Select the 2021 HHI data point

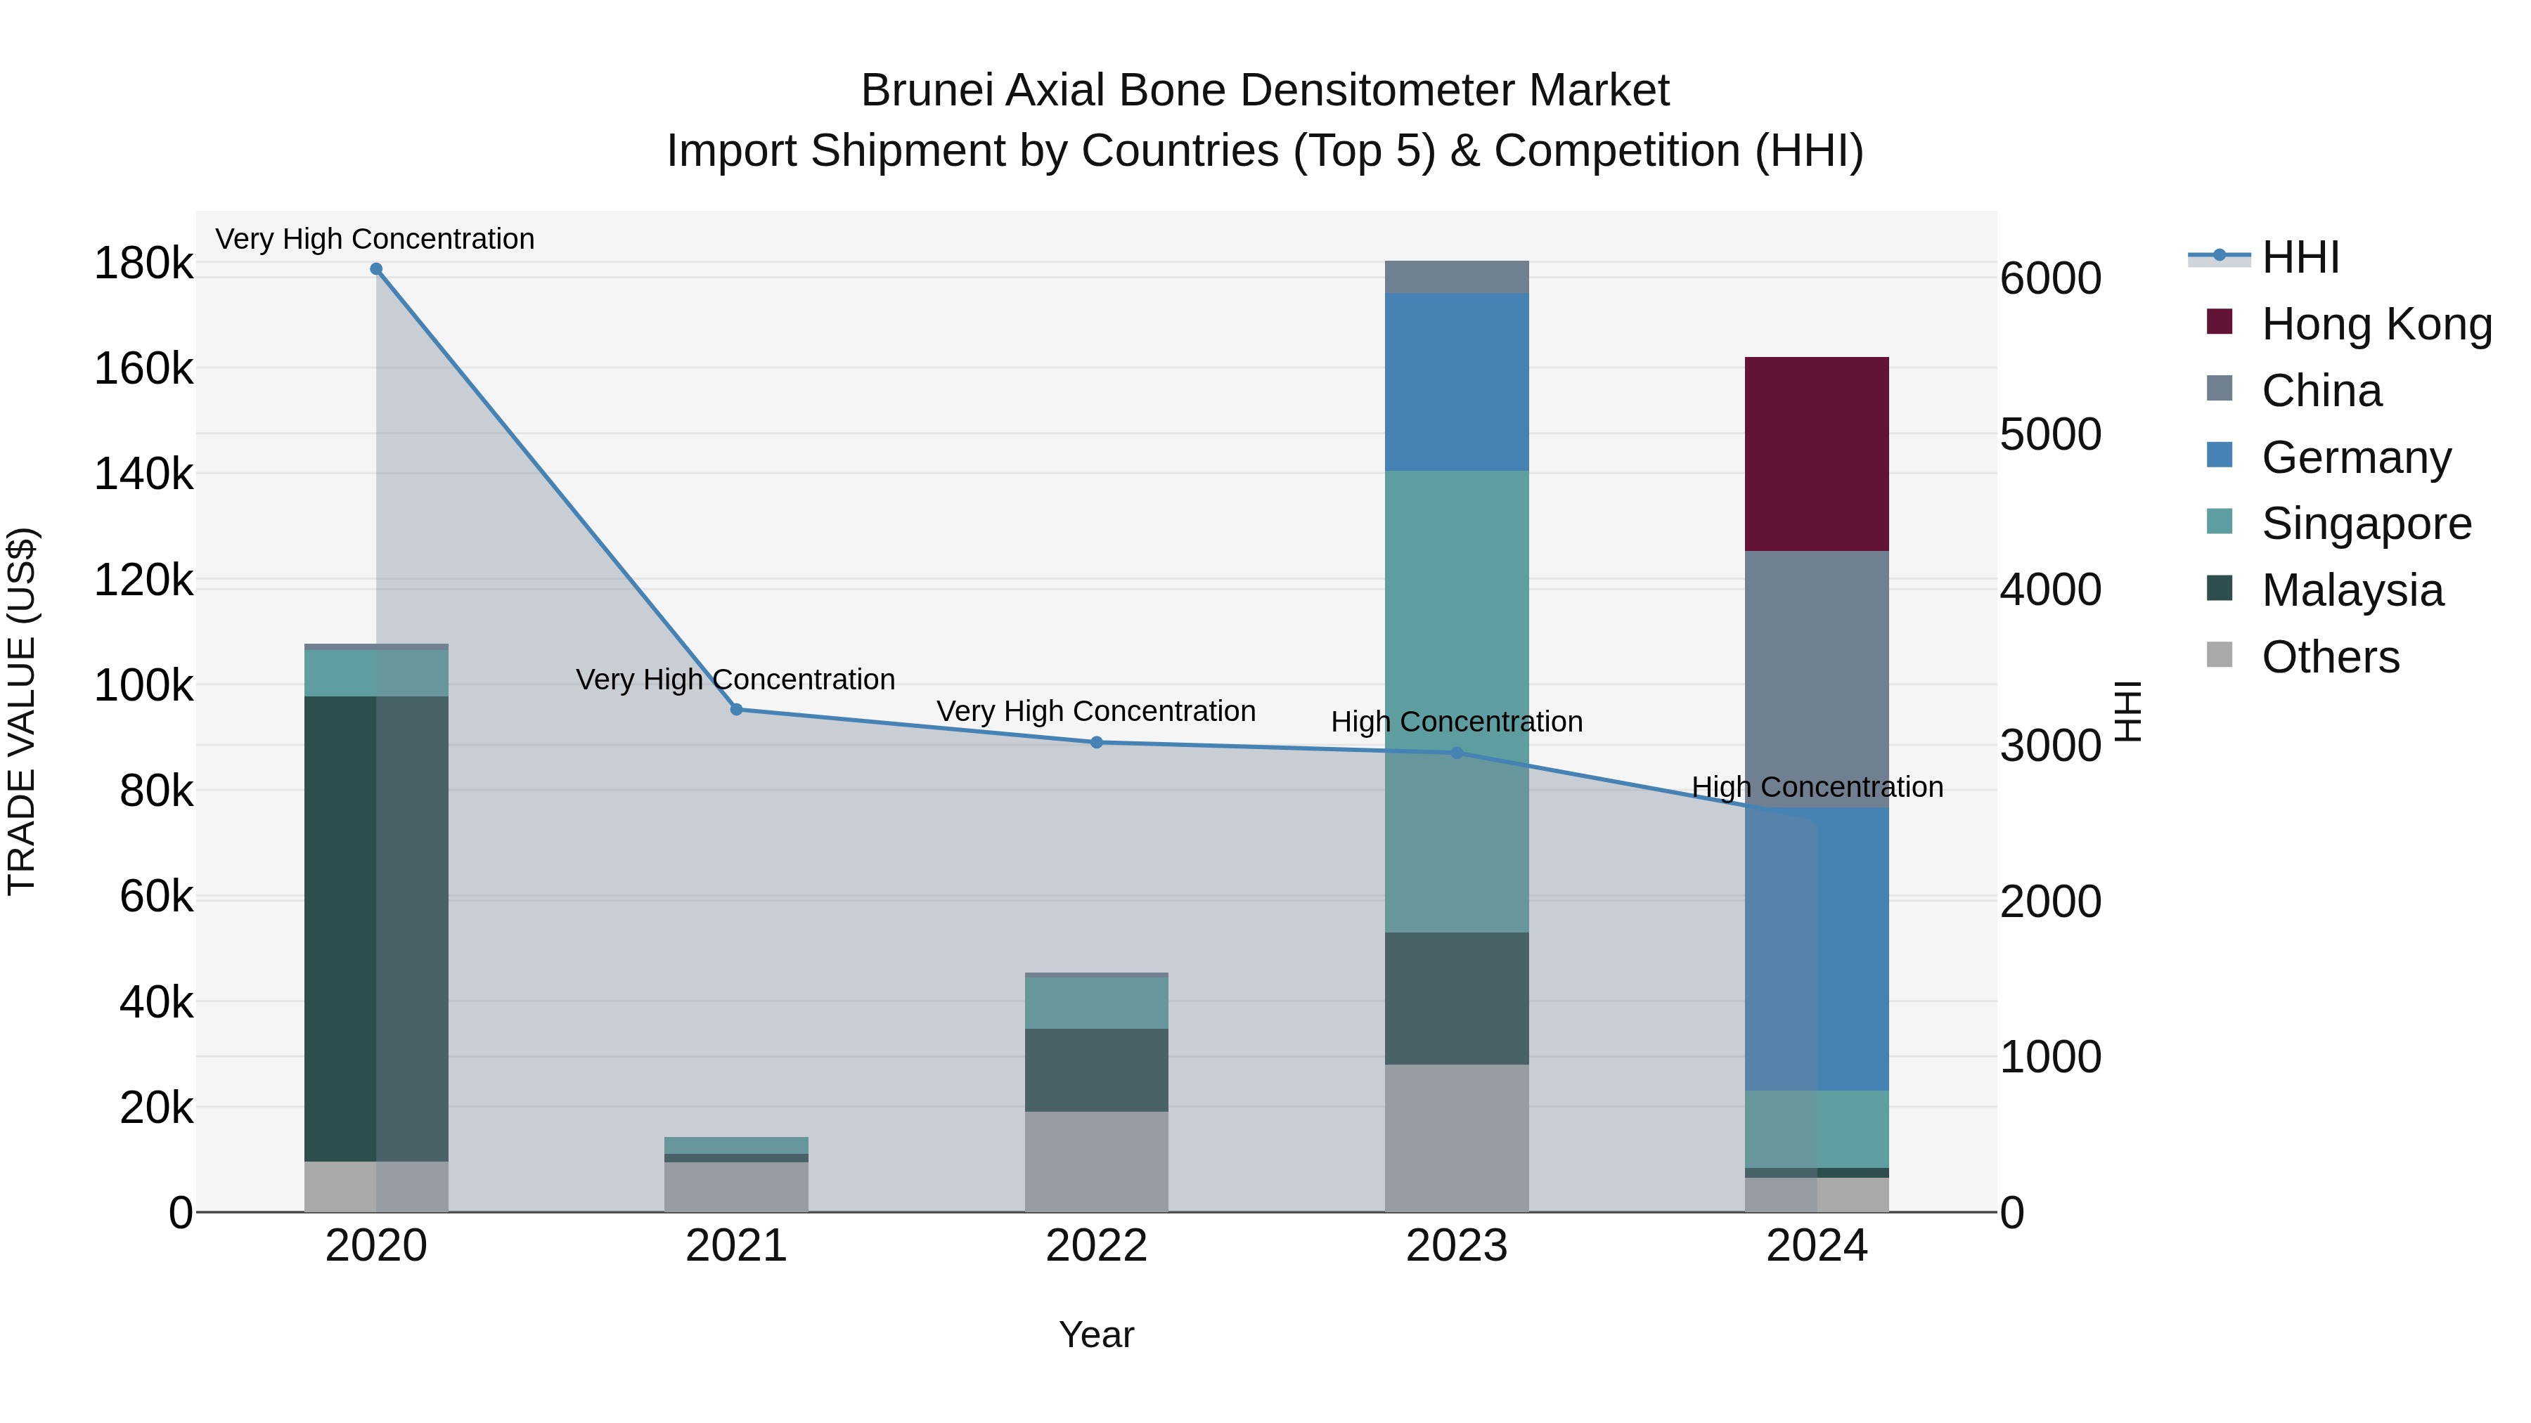(736, 709)
